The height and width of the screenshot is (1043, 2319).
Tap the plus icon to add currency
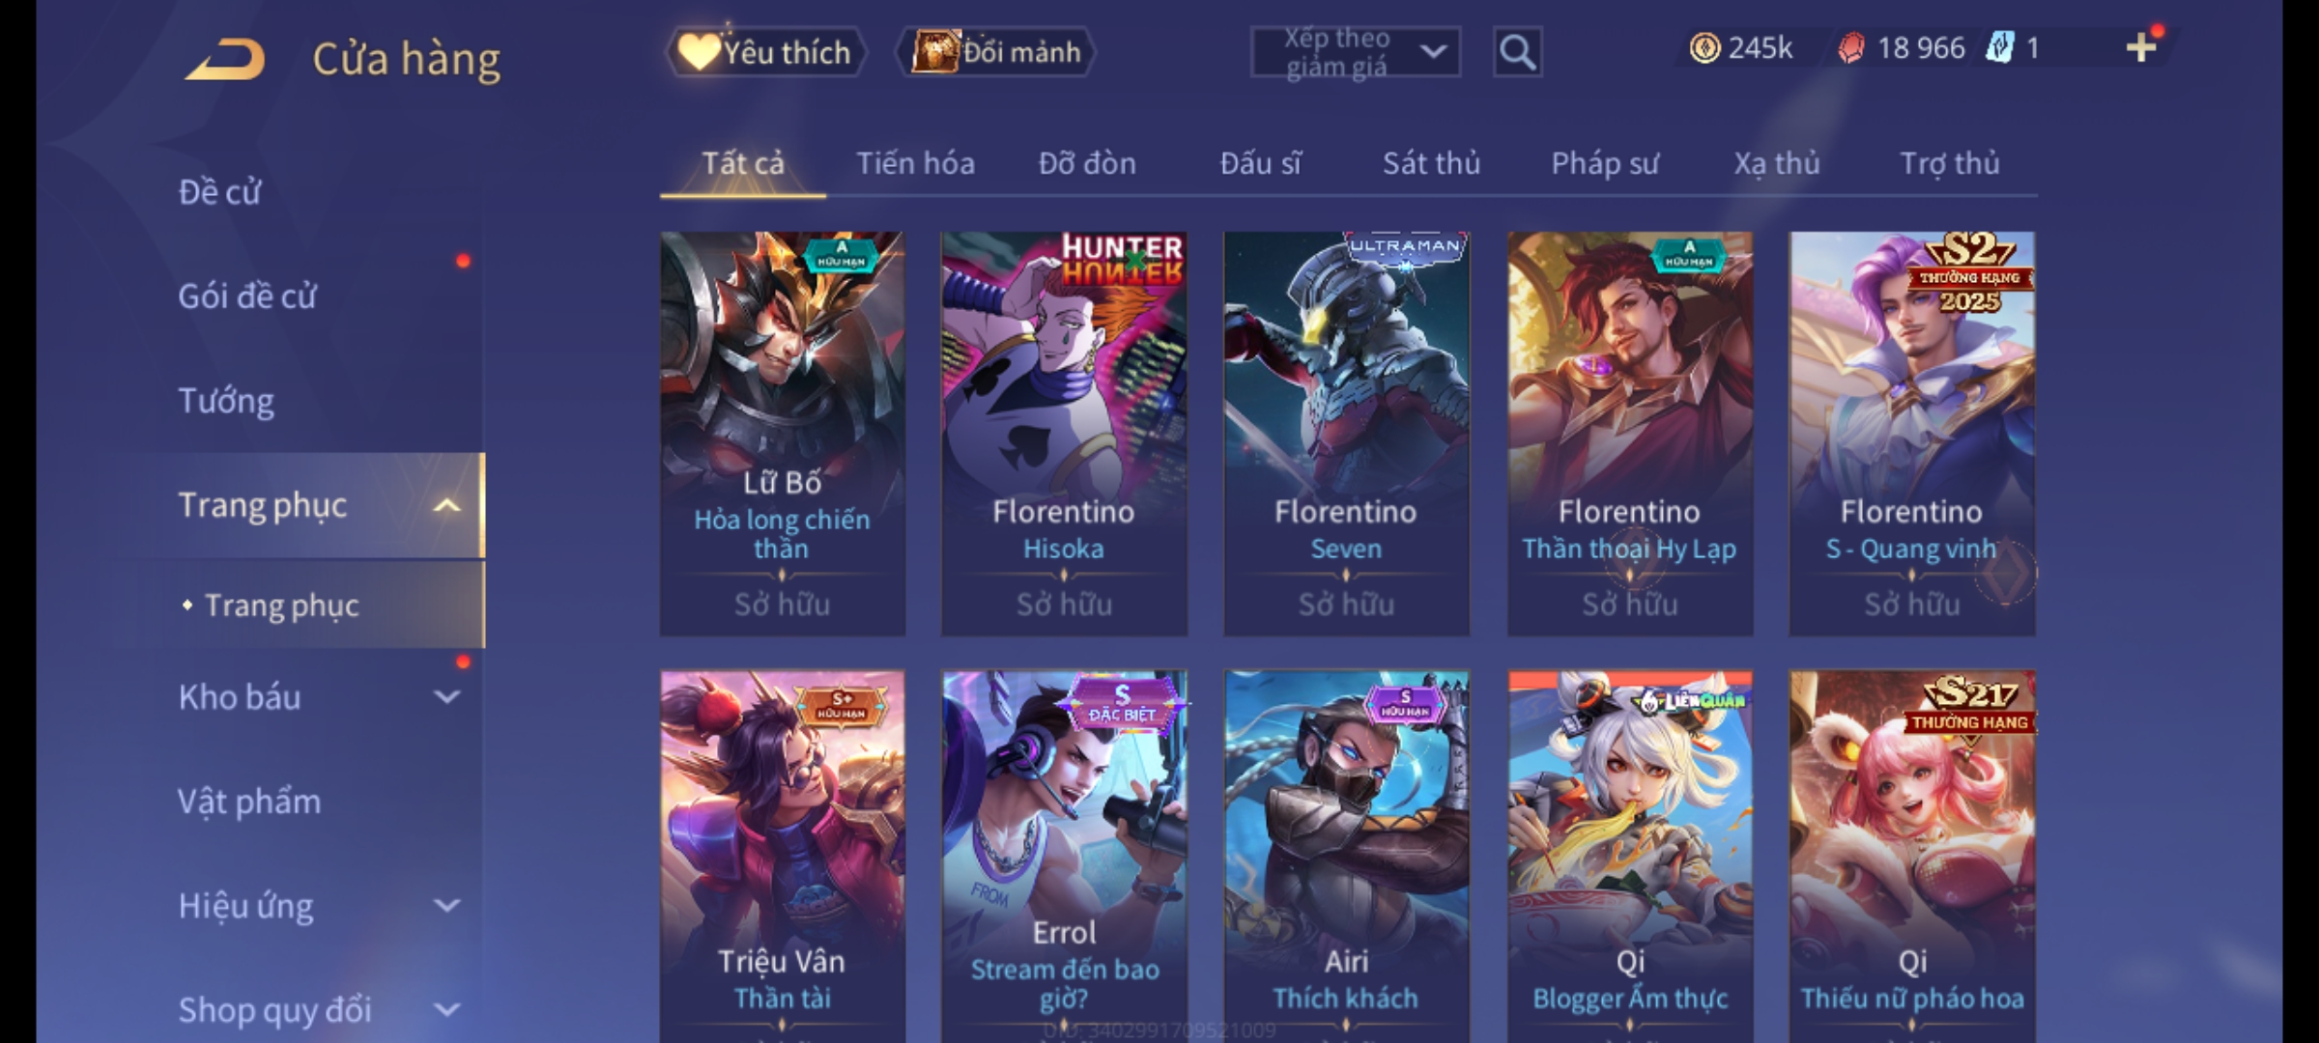[x=2141, y=47]
